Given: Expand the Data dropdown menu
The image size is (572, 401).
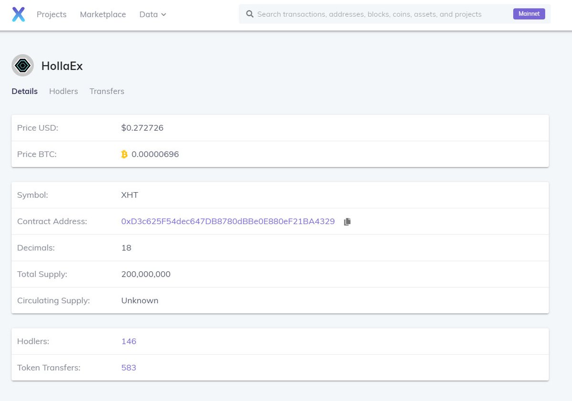Looking at the screenshot, I should (x=153, y=14).
